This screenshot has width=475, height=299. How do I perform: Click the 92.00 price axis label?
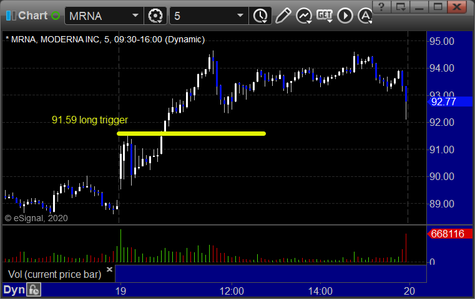pos(442,123)
